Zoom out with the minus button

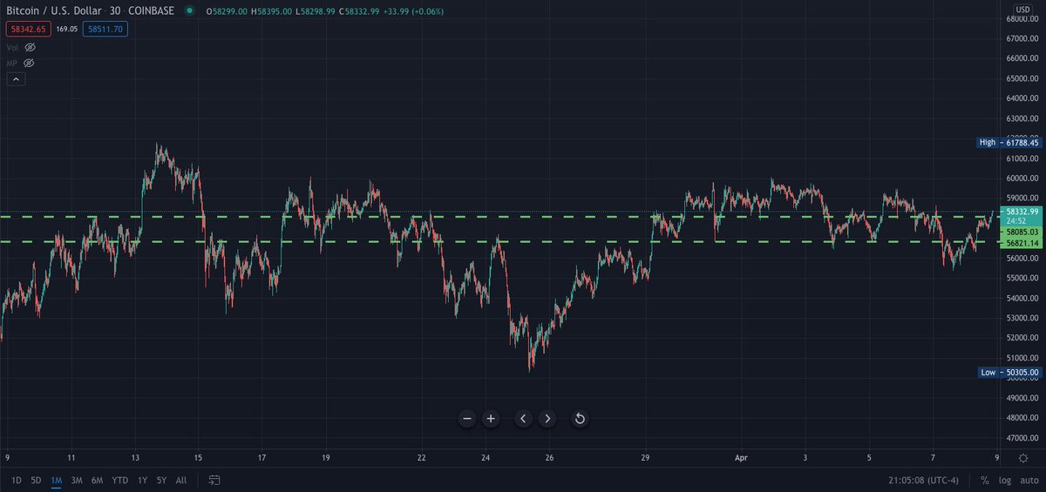point(467,419)
